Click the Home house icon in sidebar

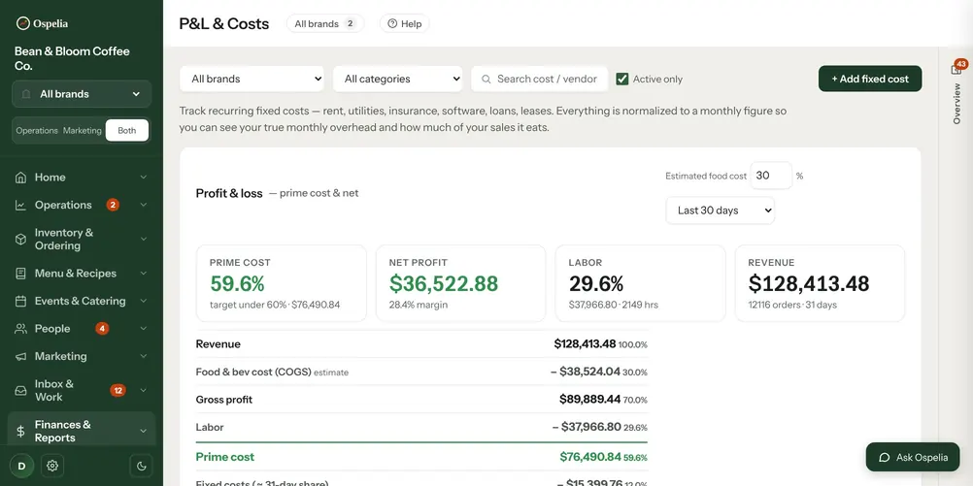coord(20,178)
